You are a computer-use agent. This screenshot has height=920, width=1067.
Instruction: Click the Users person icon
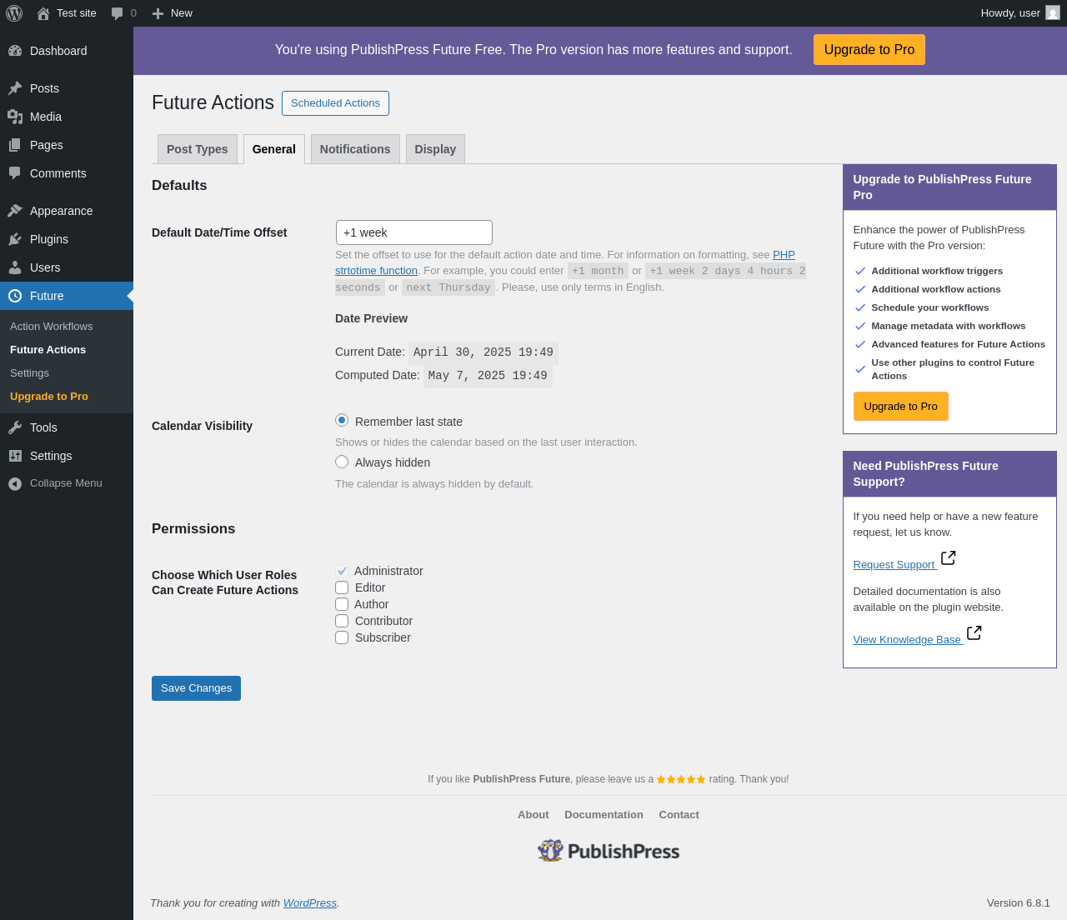15,267
